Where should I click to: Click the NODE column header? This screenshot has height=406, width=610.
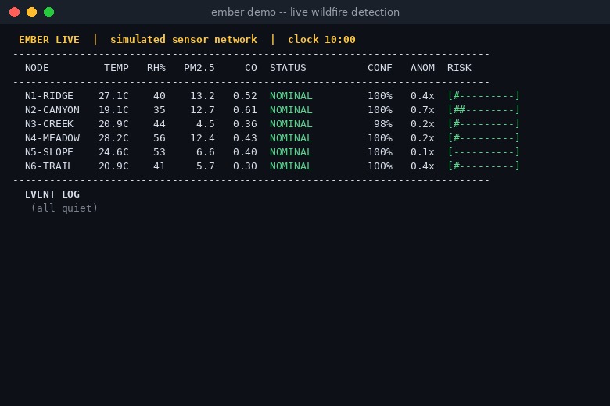coord(37,68)
